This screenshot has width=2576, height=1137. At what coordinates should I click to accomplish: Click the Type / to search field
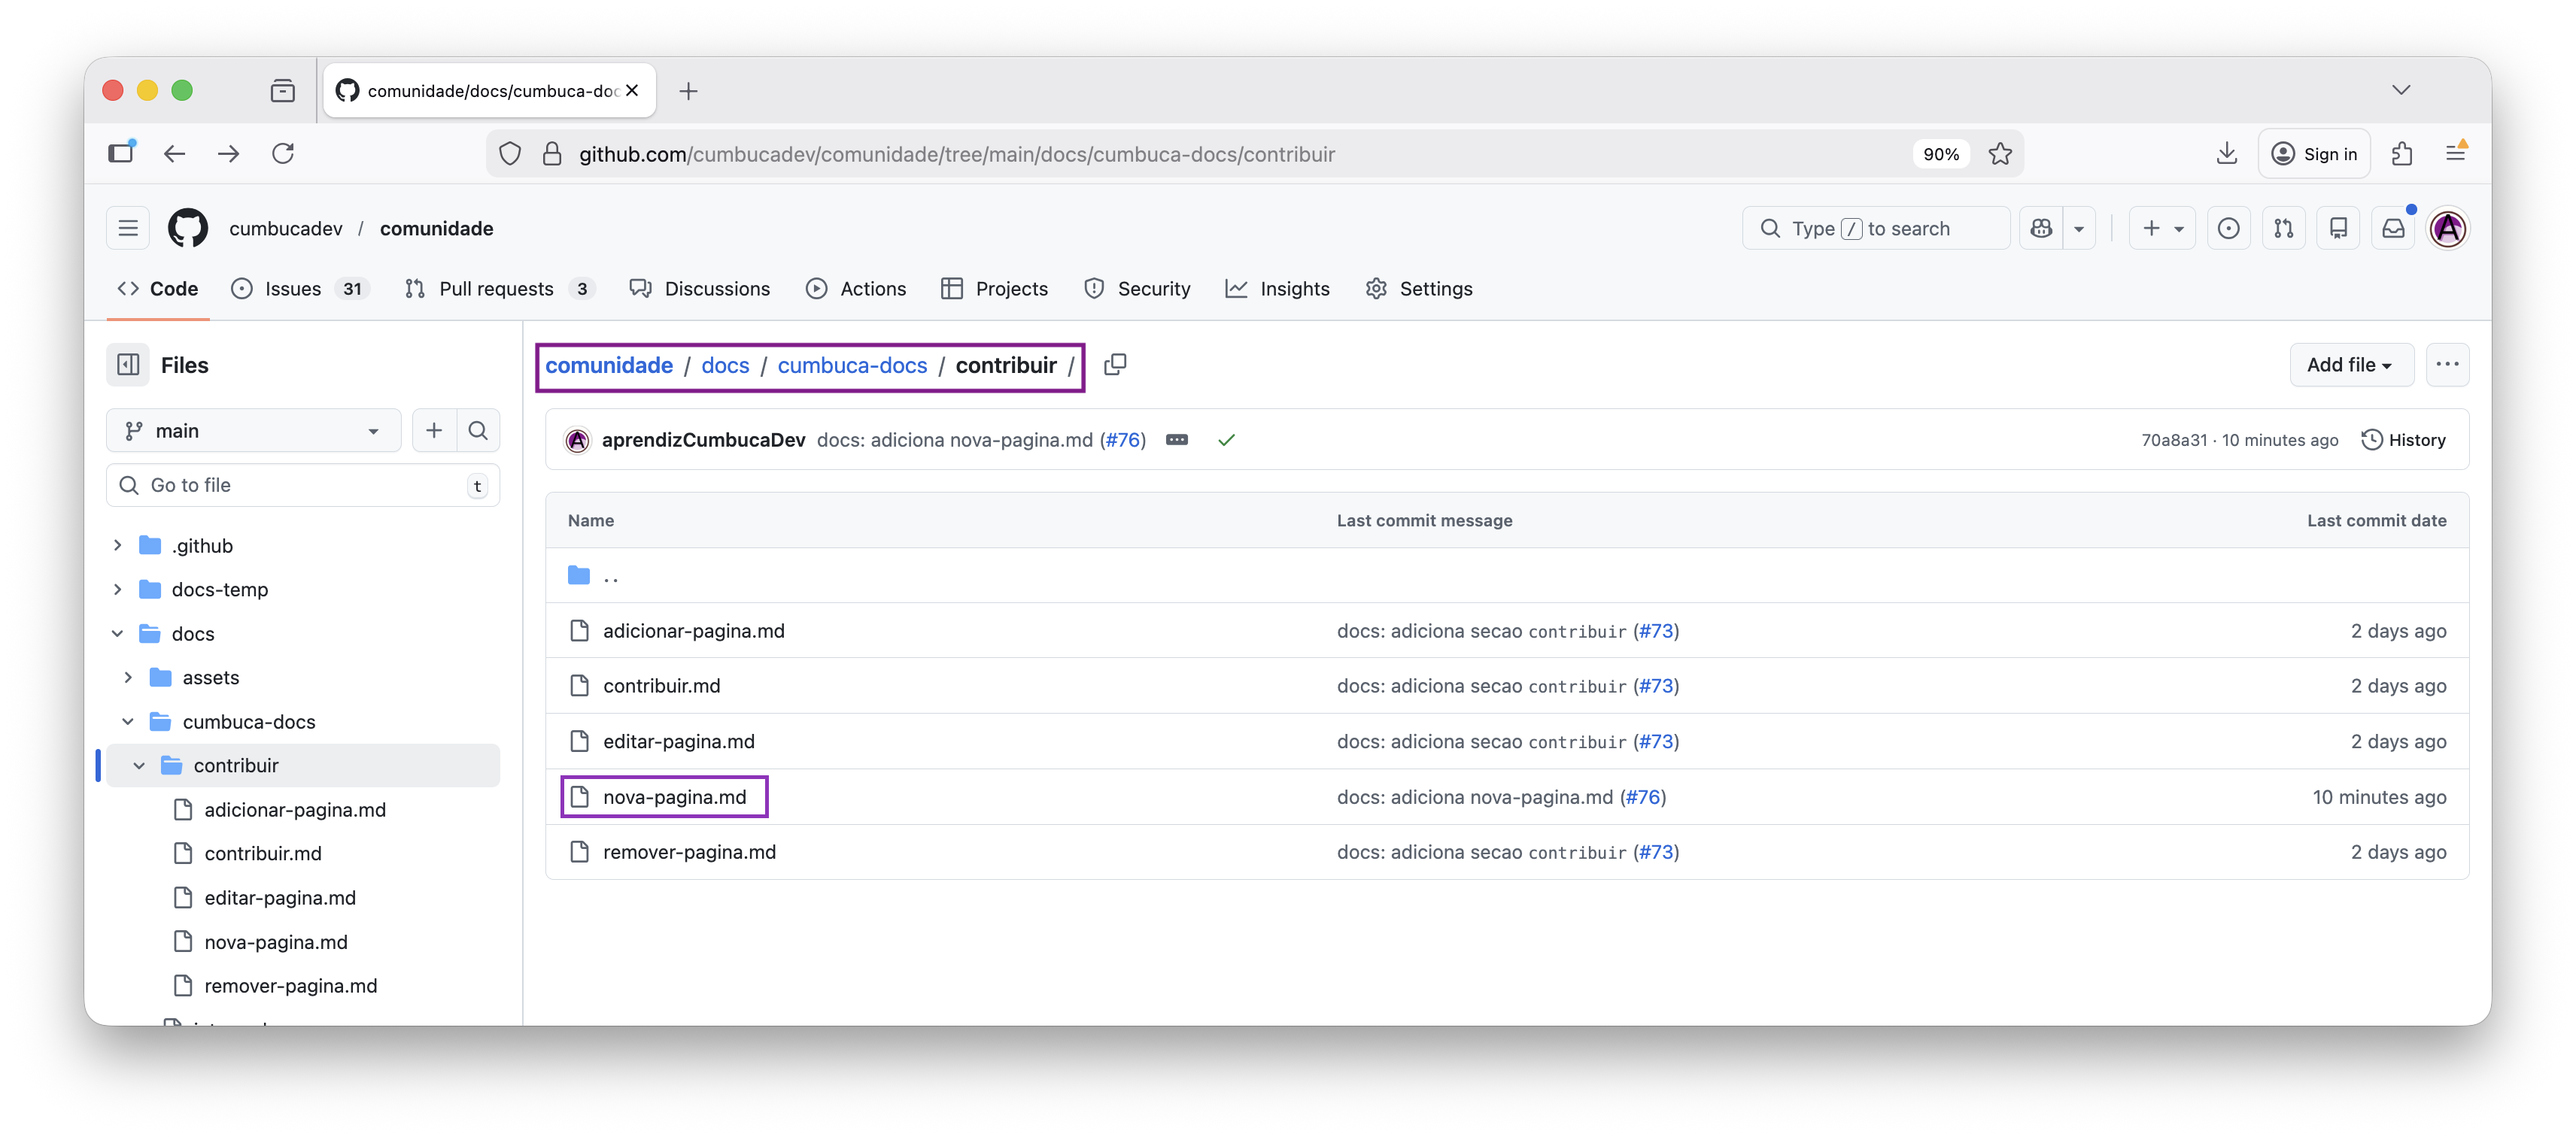tap(1876, 229)
